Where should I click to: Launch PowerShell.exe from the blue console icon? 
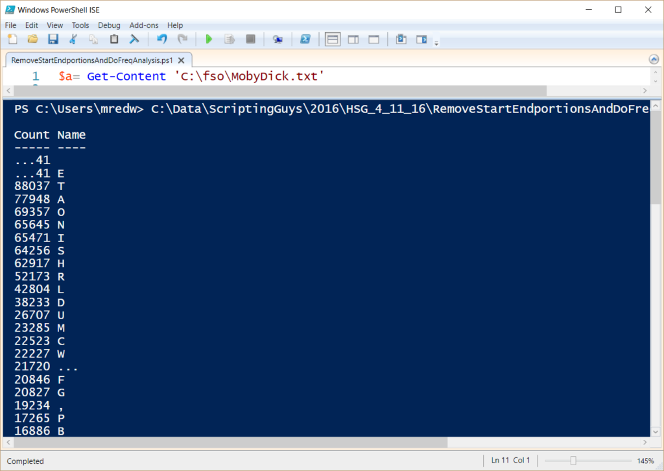pos(305,40)
